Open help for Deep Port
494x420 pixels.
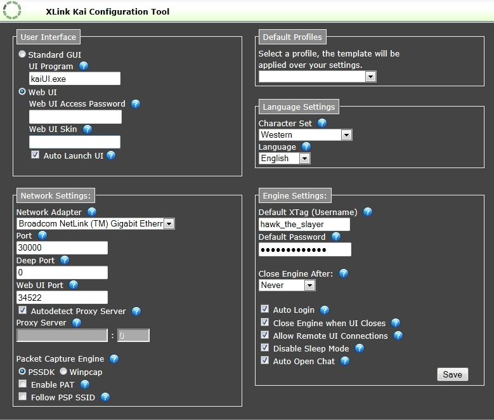click(x=65, y=260)
